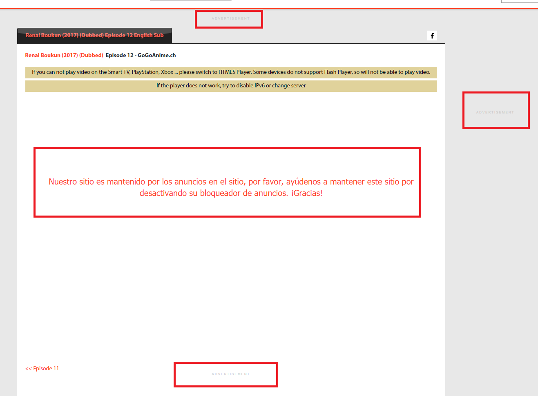Go back to Episode 11
The height and width of the screenshot is (396, 538).
pyautogui.click(x=42, y=368)
